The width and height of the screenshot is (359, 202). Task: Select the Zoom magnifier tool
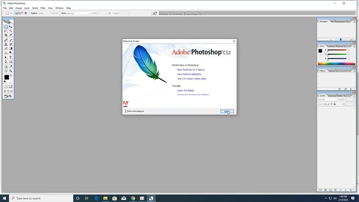10,71
